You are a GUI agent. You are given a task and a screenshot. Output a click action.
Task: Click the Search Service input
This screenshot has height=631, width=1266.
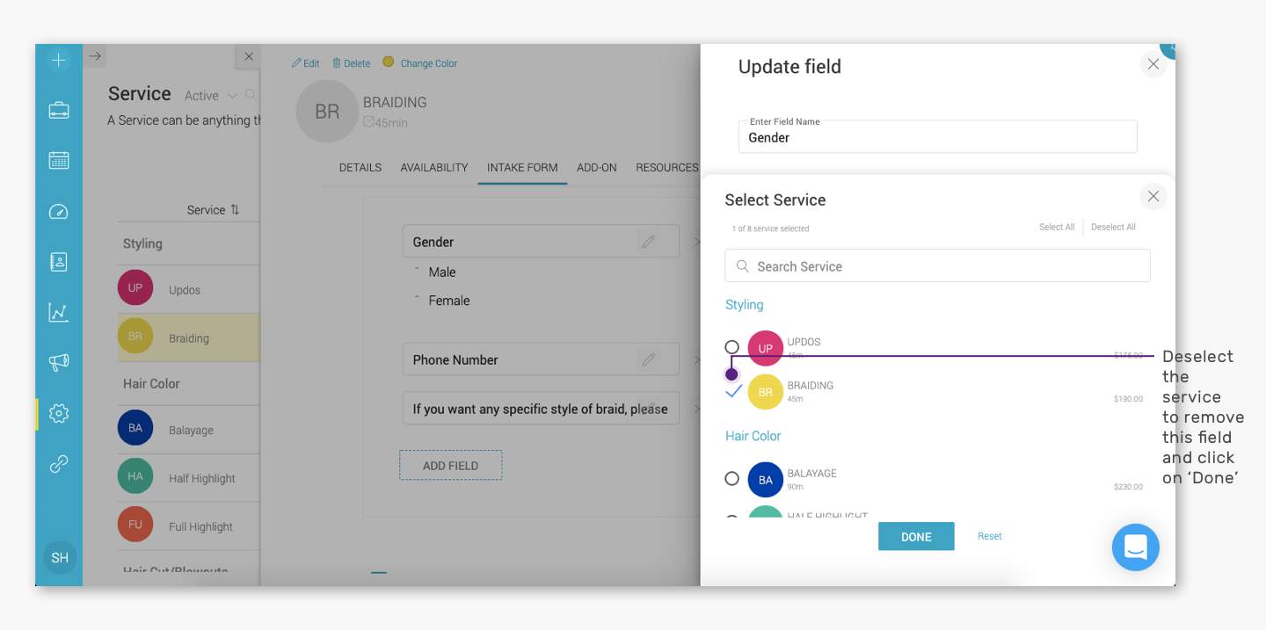pyautogui.click(x=937, y=265)
